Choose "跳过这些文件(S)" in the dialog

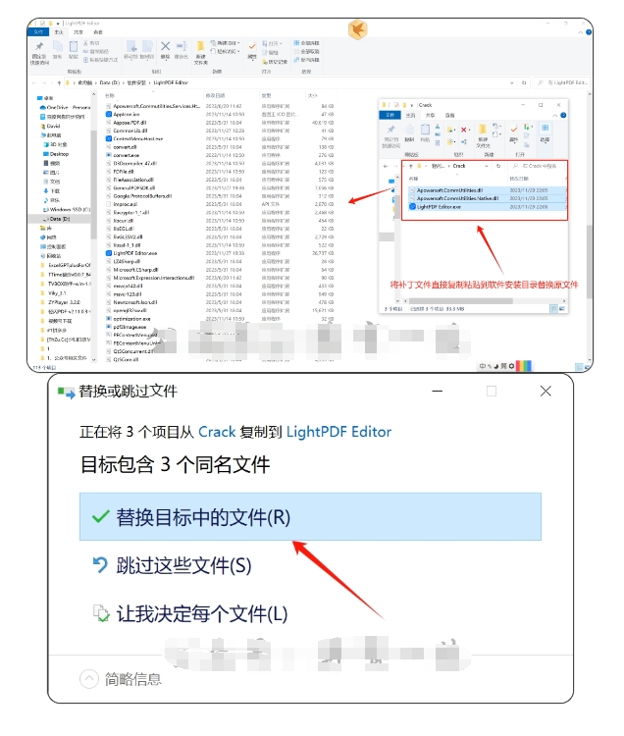click(183, 565)
